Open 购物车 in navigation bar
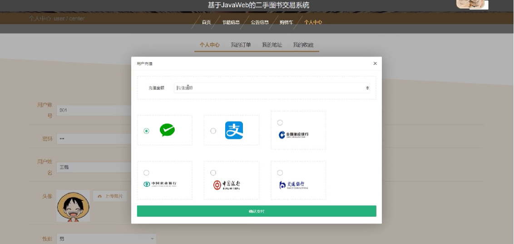 click(x=287, y=22)
